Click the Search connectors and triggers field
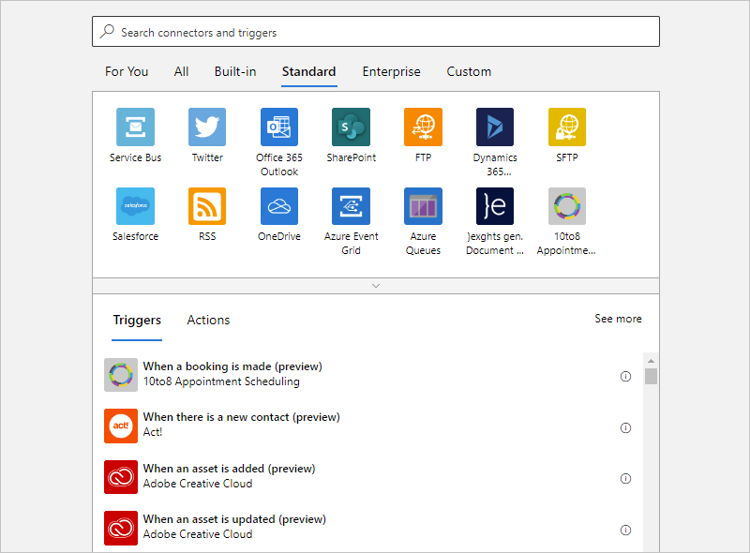The width and height of the screenshot is (750, 553). (376, 32)
